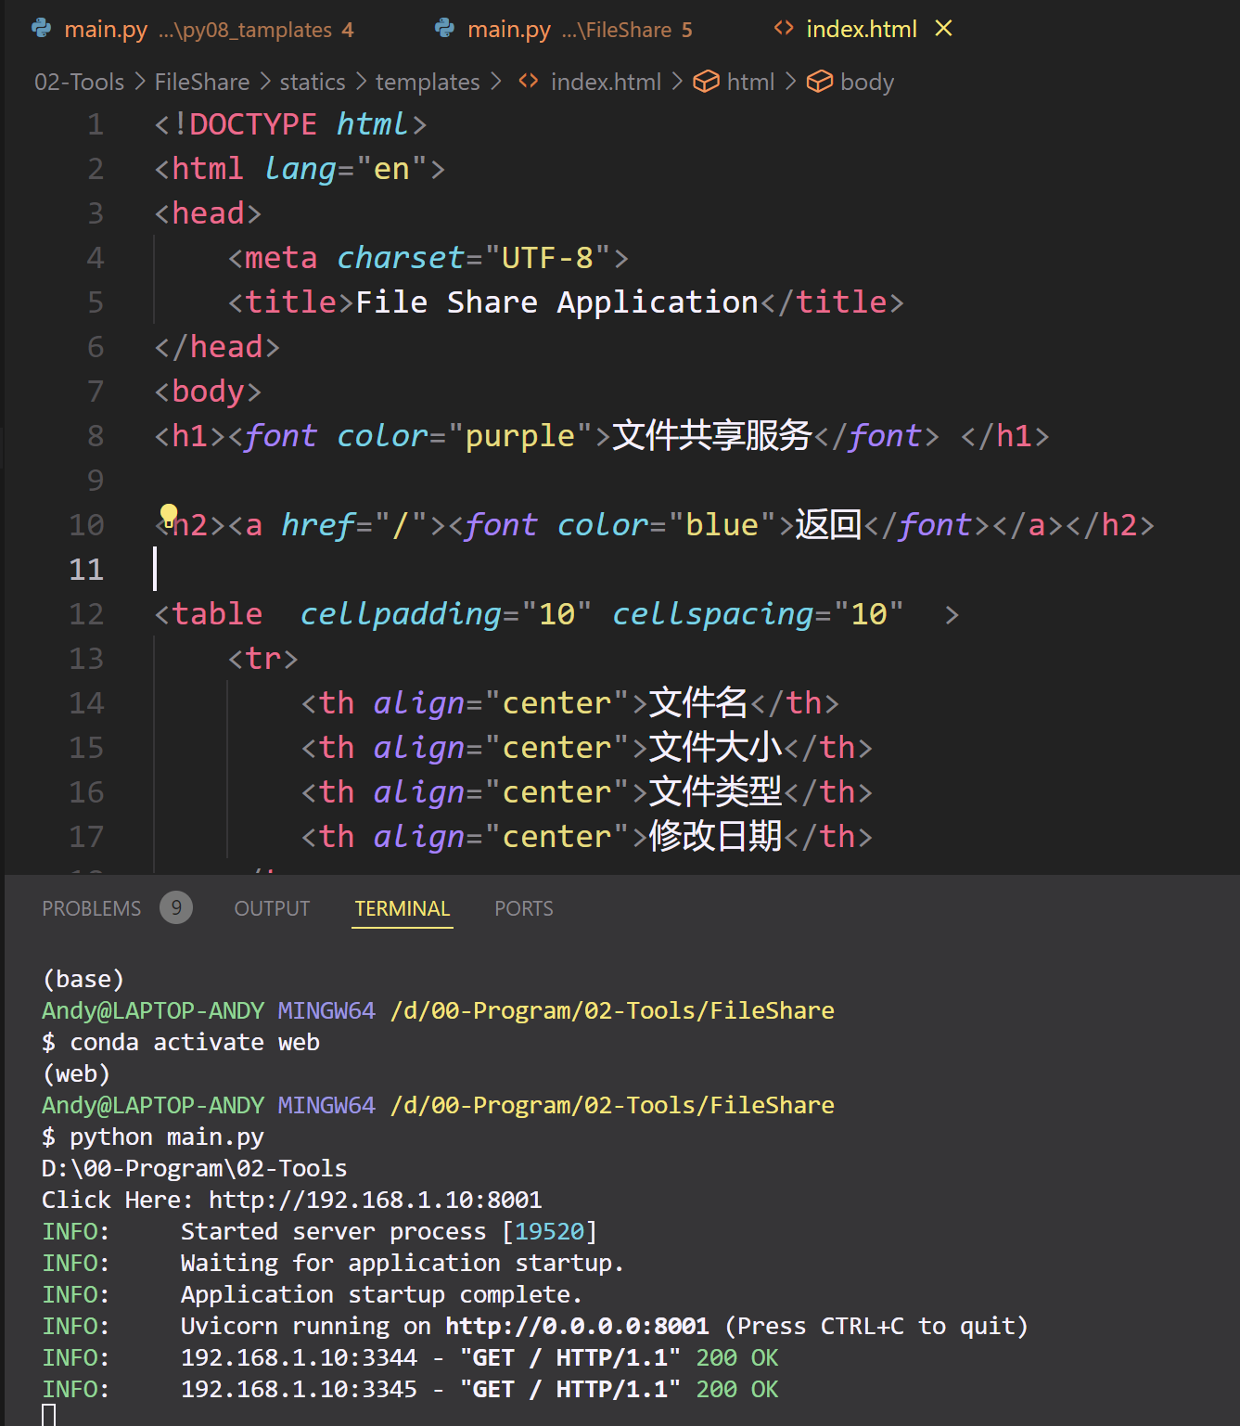Click line number 1 in gutter
Image resolution: width=1240 pixels, height=1426 pixels.
[96, 124]
